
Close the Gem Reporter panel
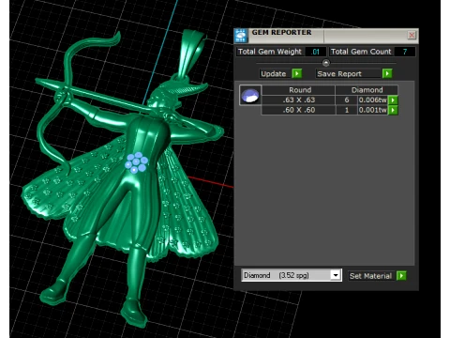pyautogui.click(x=412, y=35)
